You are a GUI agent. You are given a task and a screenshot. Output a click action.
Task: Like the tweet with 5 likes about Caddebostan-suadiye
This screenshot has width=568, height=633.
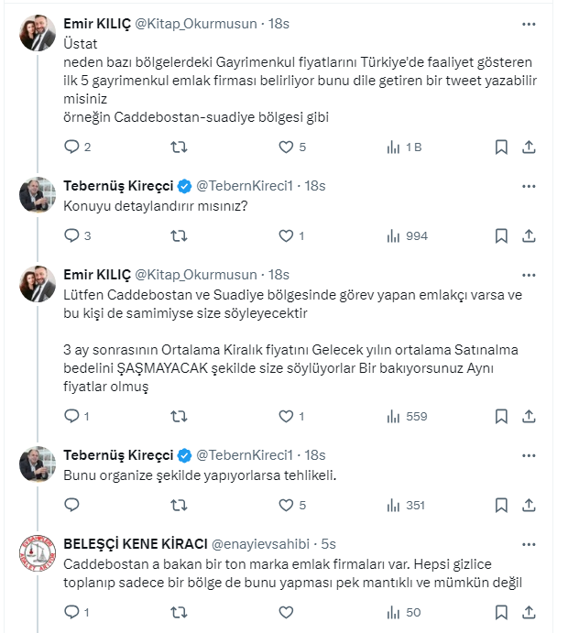coord(286,147)
